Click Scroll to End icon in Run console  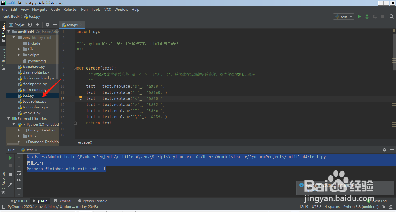19,181
